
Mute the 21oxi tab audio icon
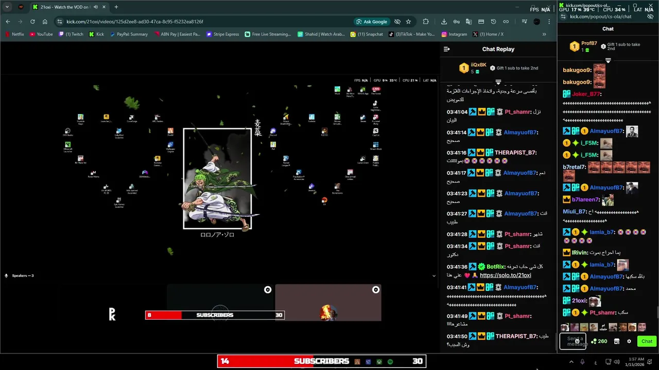[96, 7]
